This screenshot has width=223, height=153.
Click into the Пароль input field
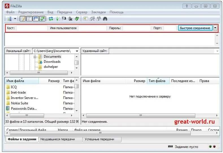click(x=137, y=28)
